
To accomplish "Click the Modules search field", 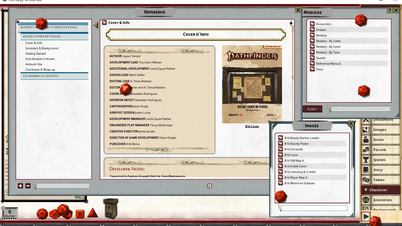I will (x=361, y=109).
